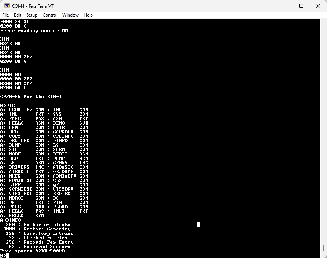This screenshot has width=327, height=258.
Task: Open the Control menu
Action: pos(50,15)
